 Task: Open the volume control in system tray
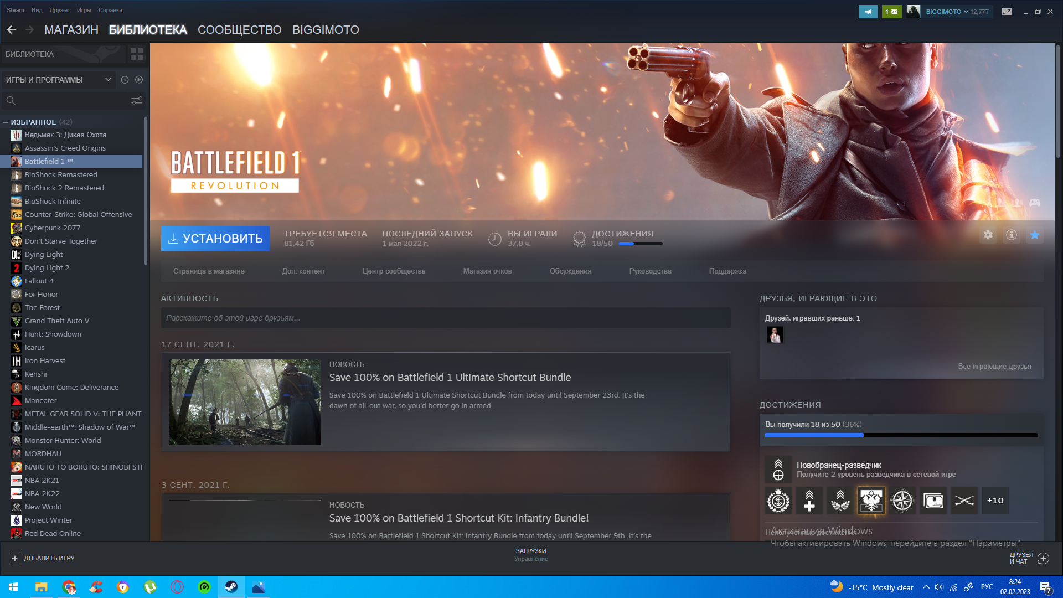[x=939, y=587]
